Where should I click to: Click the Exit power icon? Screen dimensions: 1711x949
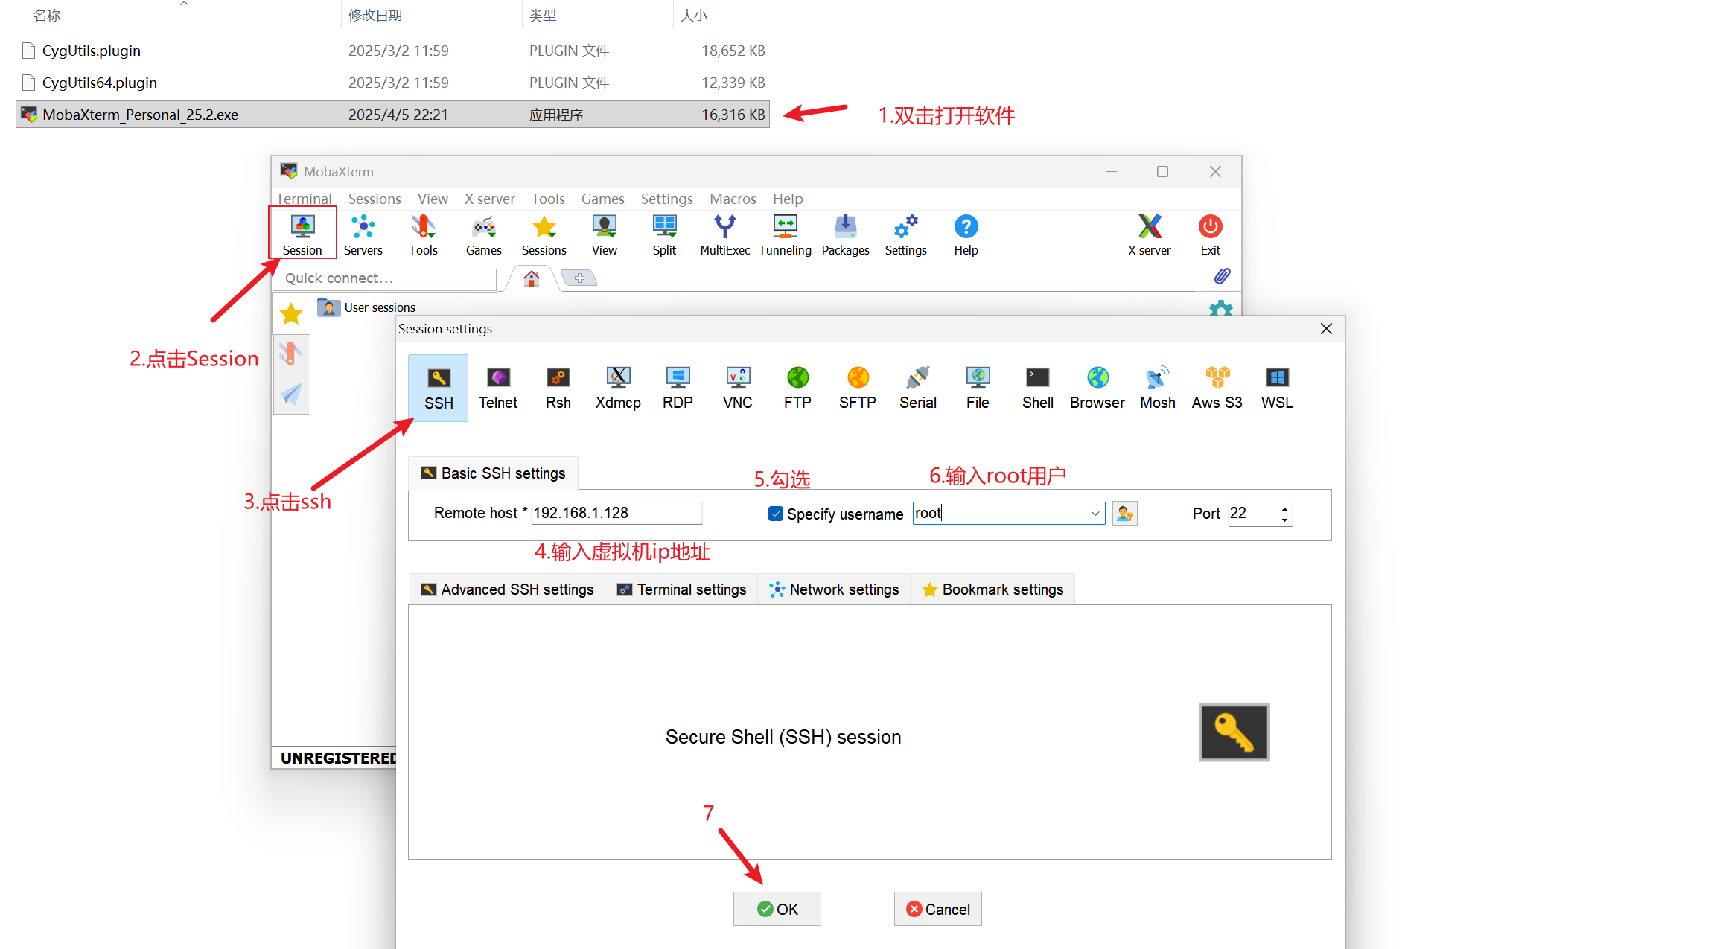[1211, 234]
